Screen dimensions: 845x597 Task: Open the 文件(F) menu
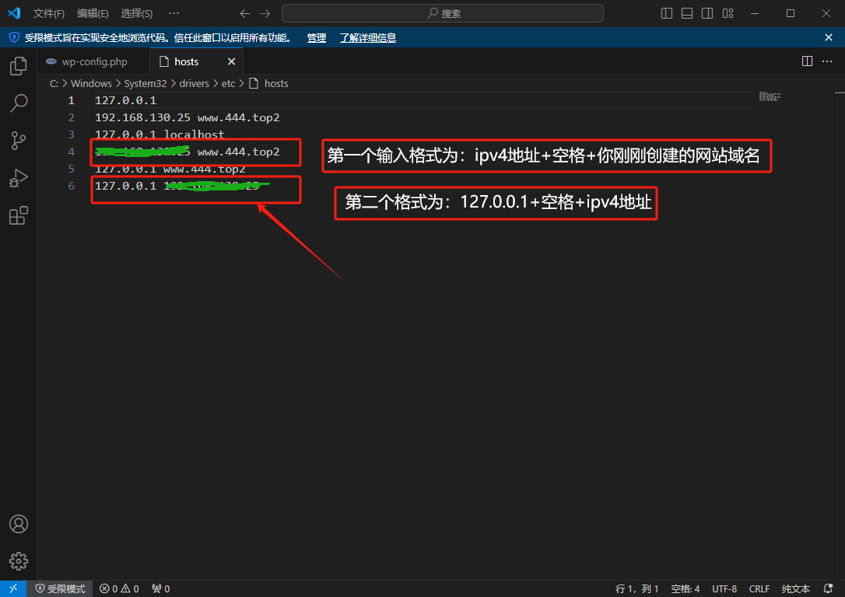point(49,13)
